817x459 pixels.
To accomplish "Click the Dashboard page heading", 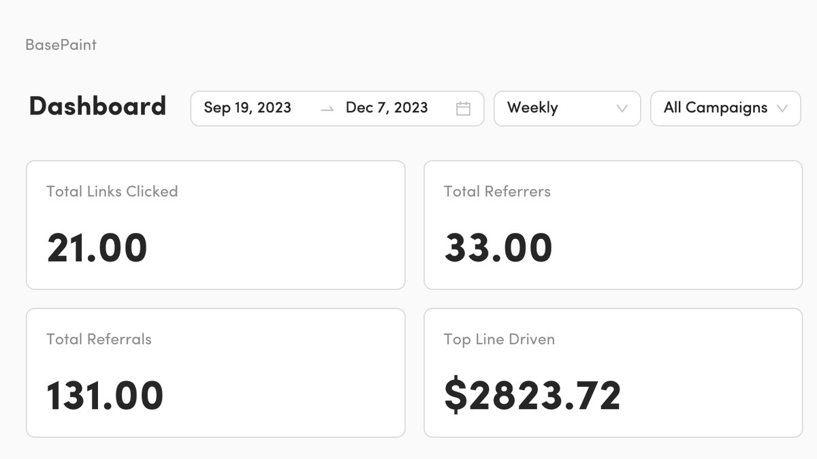I will (97, 106).
